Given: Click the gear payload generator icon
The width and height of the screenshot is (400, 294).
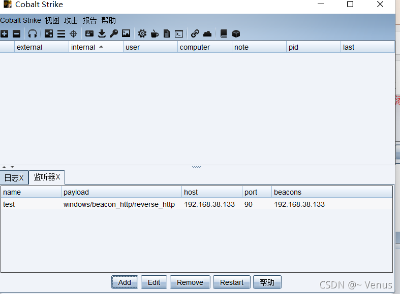Looking at the screenshot, I should 142,33.
